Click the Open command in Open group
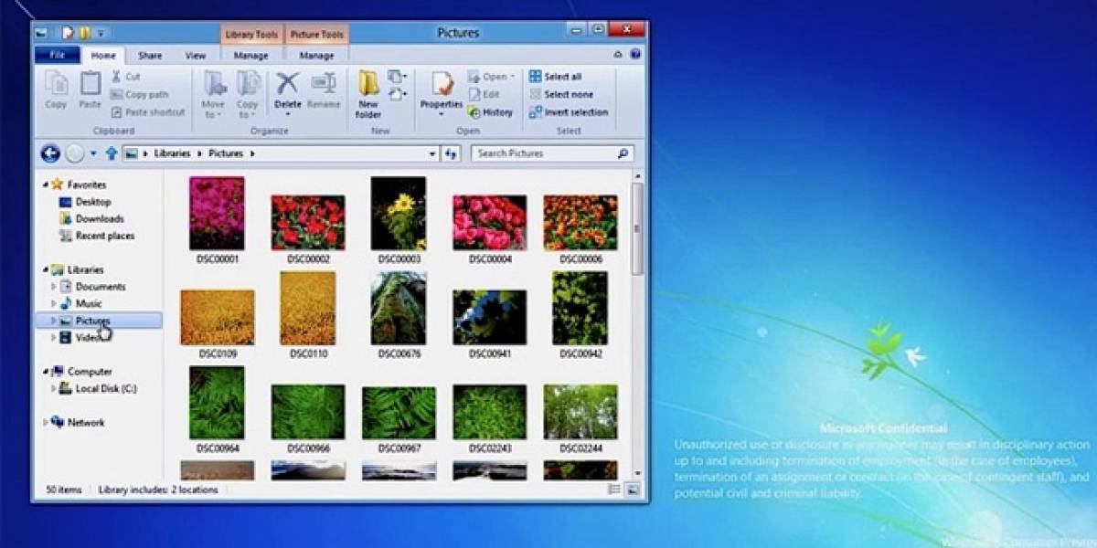This screenshot has height=548, width=1097. pyautogui.click(x=492, y=77)
